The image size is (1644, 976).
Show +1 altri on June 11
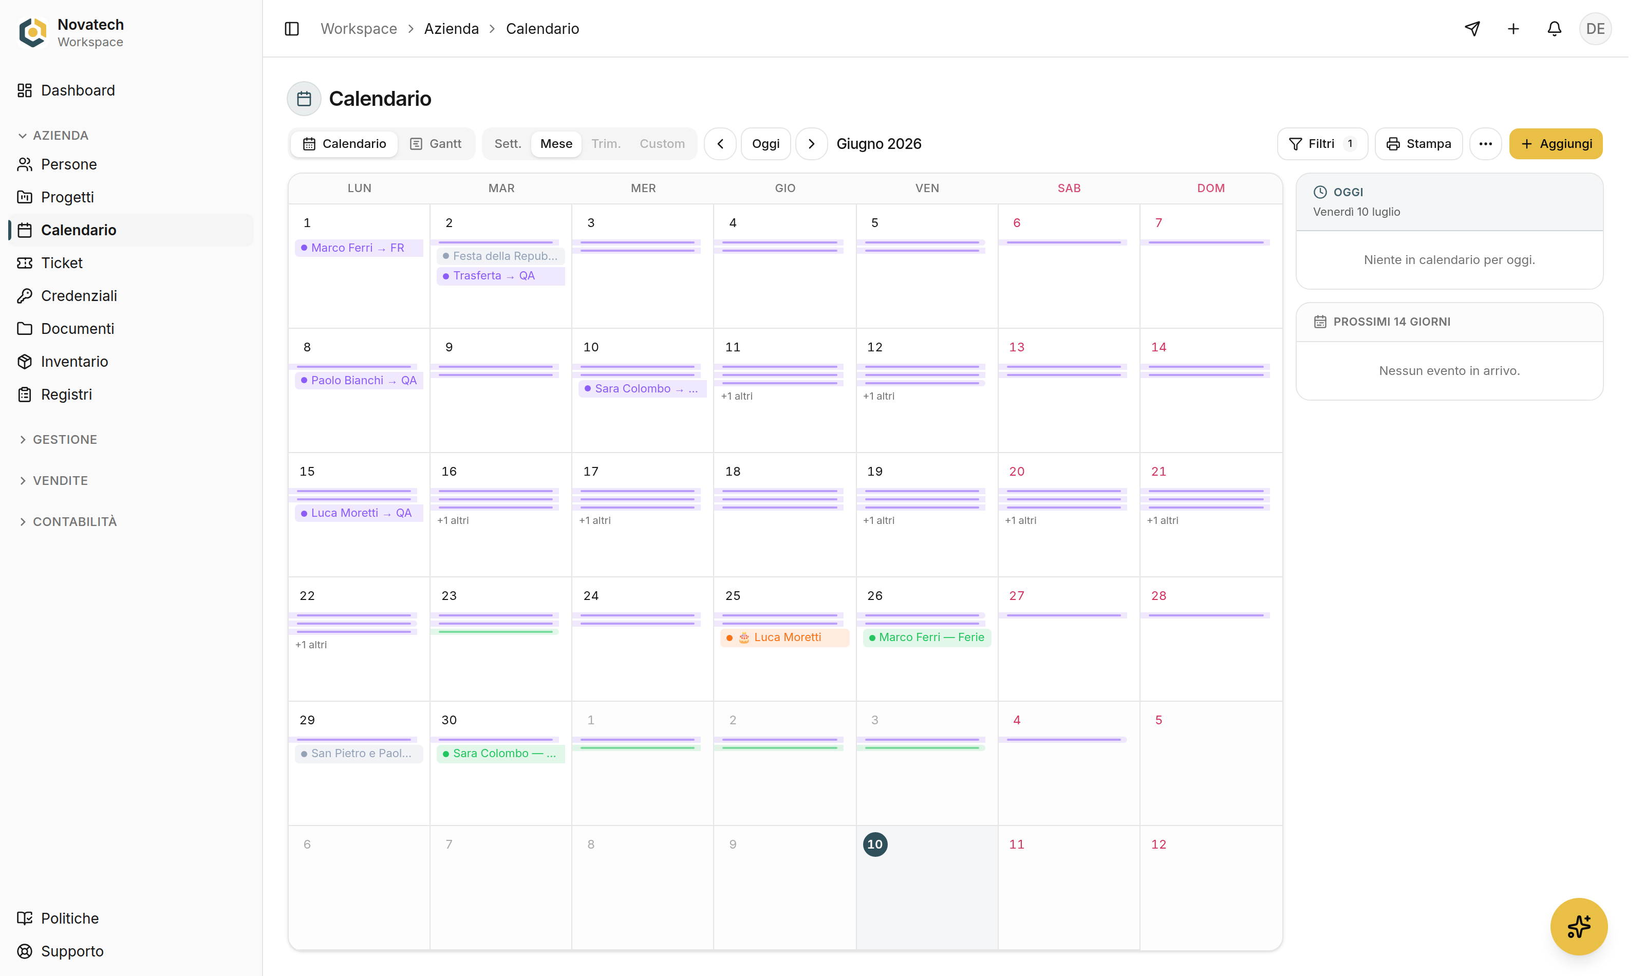coord(737,396)
